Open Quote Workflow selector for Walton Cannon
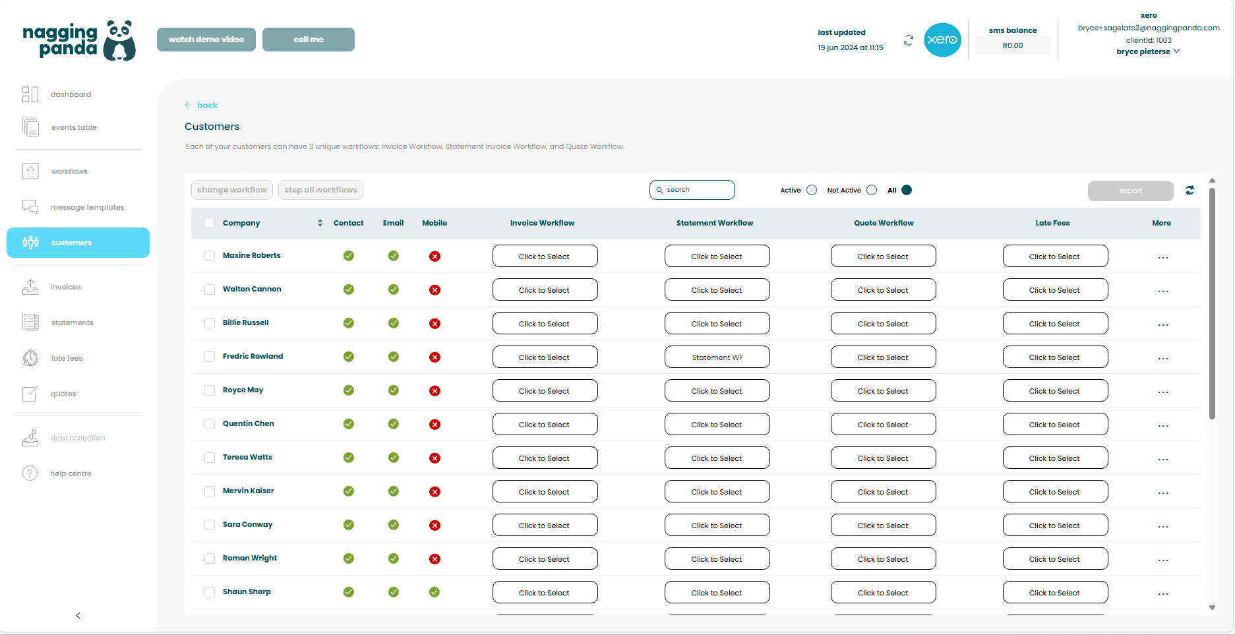This screenshot has height=635, width=1235. 883,289
